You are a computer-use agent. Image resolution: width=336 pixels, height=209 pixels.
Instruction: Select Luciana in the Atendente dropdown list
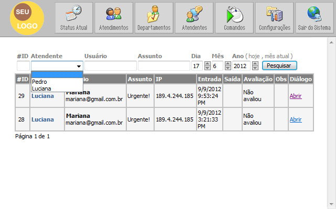pyautogui.click(x=57, y=89)
